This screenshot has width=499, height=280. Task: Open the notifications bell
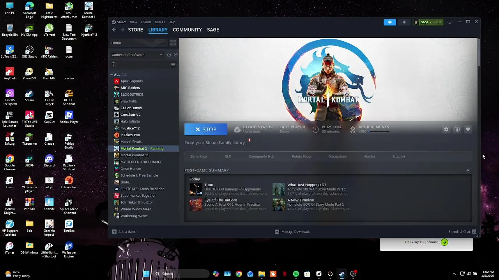click(404, 22)
